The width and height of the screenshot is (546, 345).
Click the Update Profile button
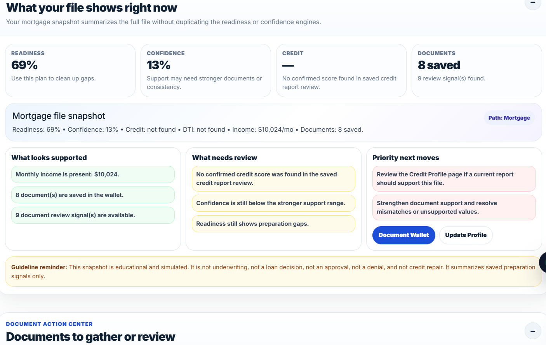click(466, 235)
